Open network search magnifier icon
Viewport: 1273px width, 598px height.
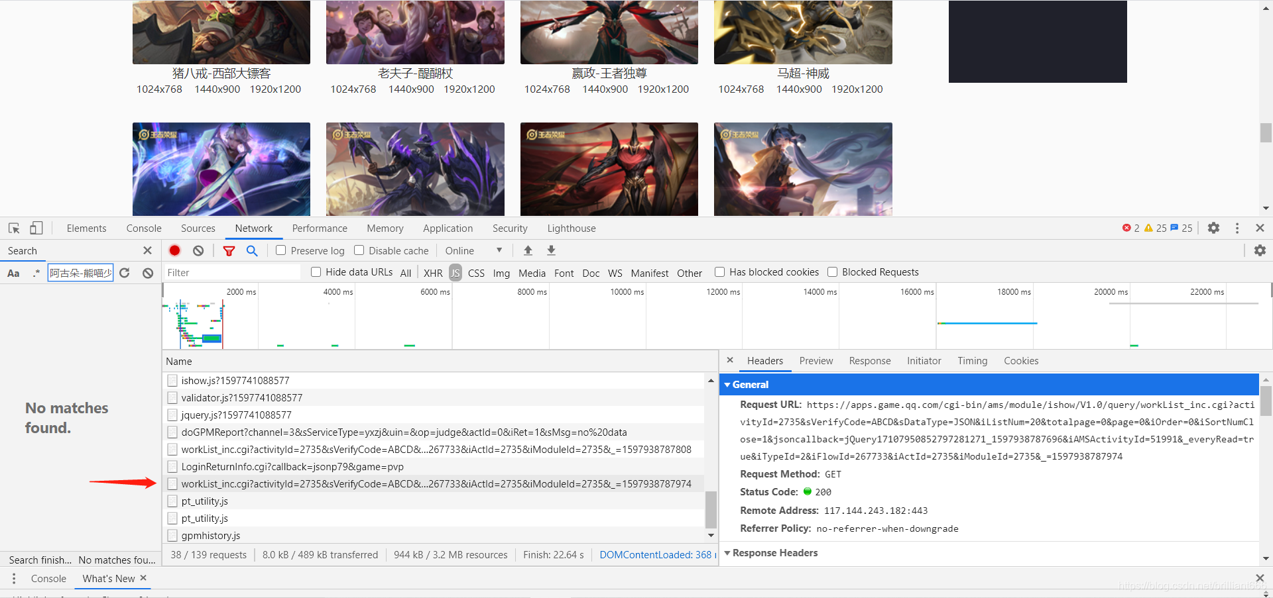point(252,250)
